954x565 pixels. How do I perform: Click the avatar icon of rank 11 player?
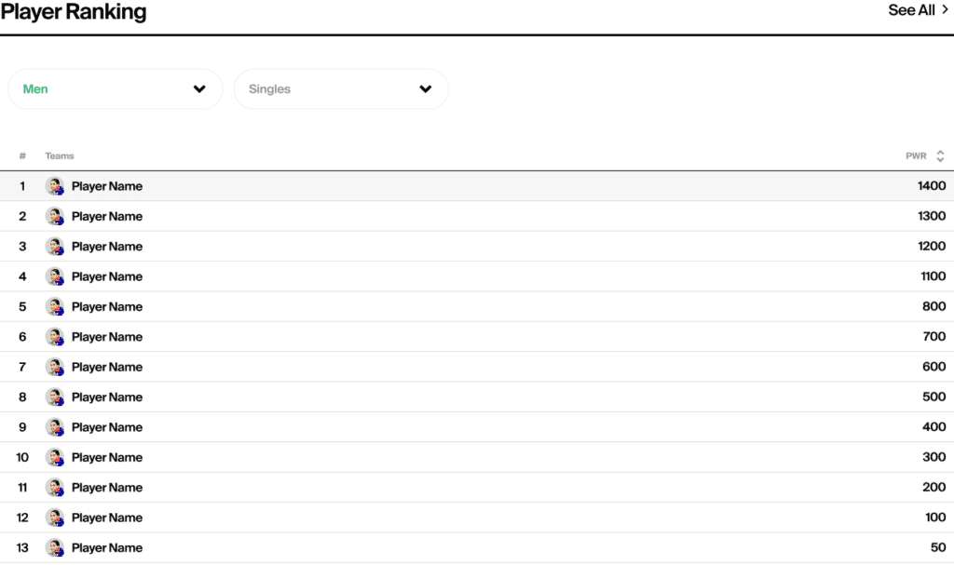point(55,488)
